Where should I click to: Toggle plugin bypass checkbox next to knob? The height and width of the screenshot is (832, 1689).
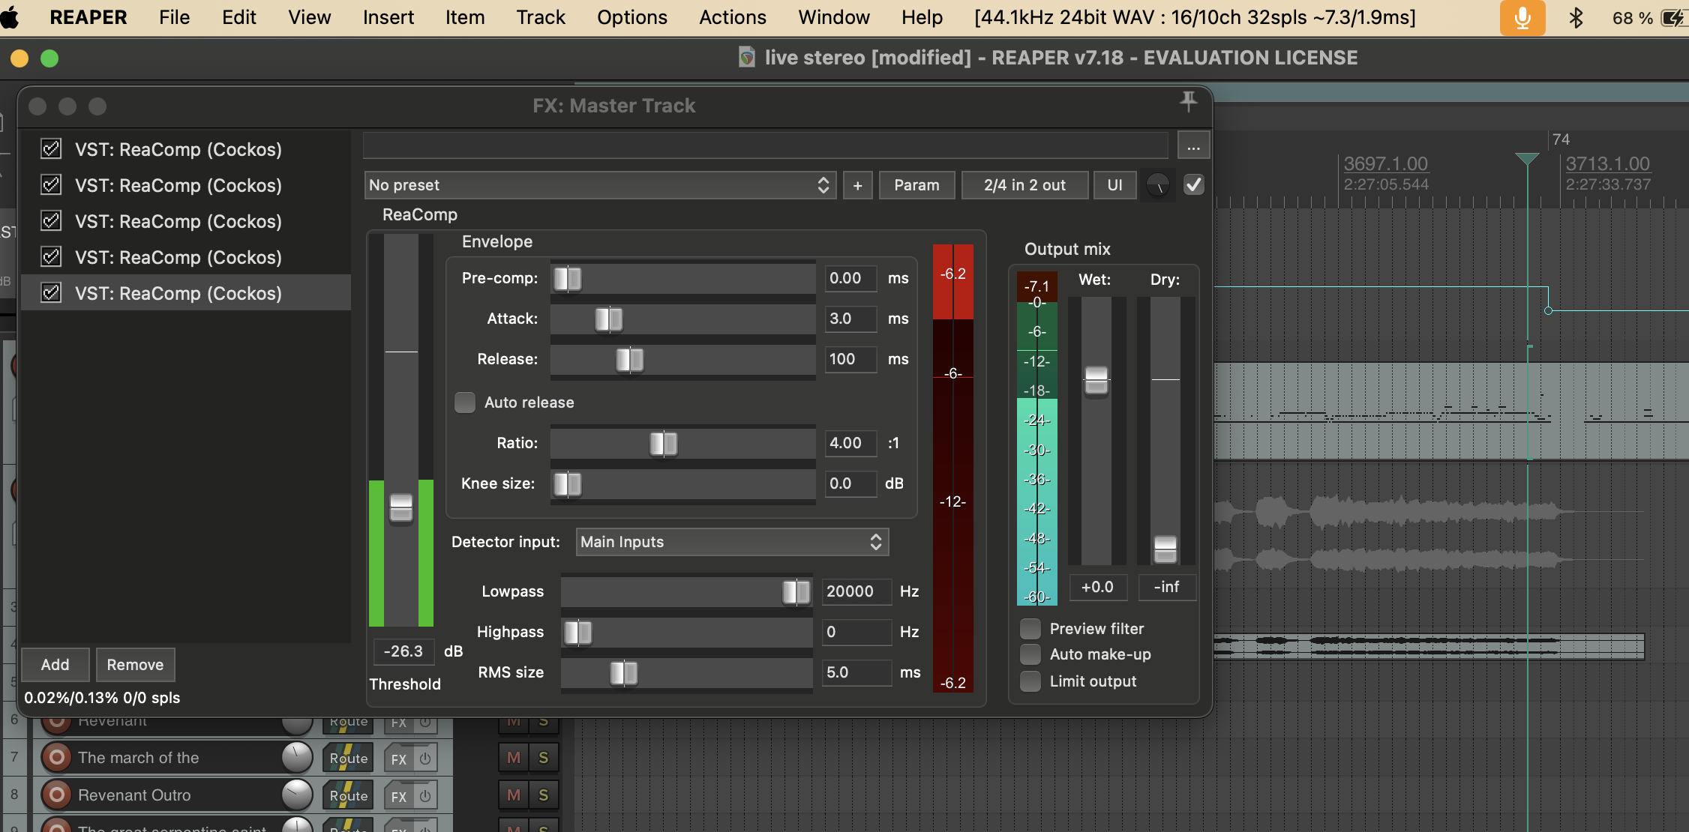click(1194, 185)
